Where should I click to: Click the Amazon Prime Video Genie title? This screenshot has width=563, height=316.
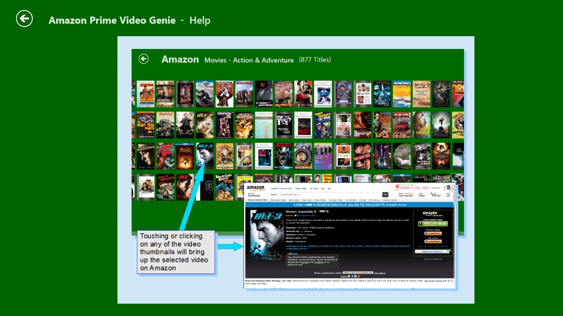(x=112, y=20)
